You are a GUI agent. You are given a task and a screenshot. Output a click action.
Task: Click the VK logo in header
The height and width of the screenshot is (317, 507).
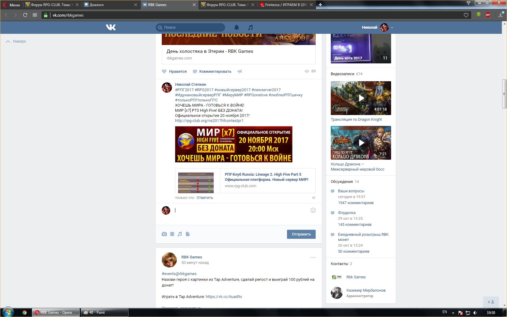(111, 27)
